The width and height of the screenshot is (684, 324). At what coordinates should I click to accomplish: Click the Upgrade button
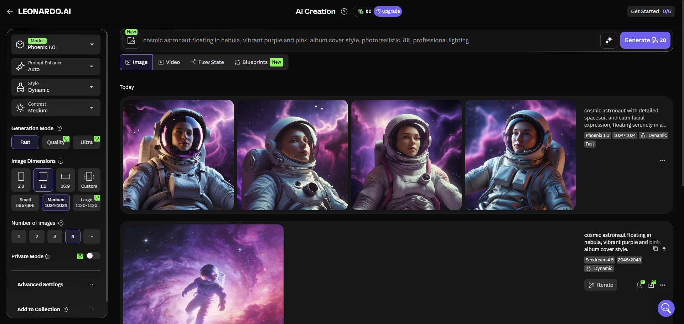388,11
